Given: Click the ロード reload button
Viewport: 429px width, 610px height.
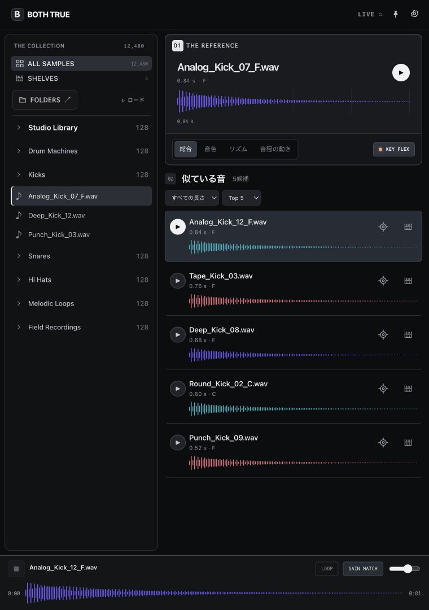Looking at the screenshot, I should coord(133,100).
